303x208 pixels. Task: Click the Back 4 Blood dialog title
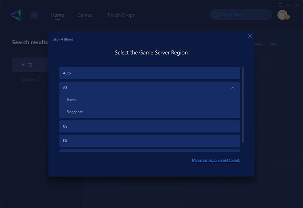click(63, 39)
